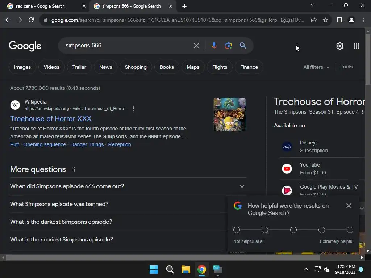This screenshot has height=278, width=371.
Task: Open Chrome three-dot menu
Action: tap(363, 20)
